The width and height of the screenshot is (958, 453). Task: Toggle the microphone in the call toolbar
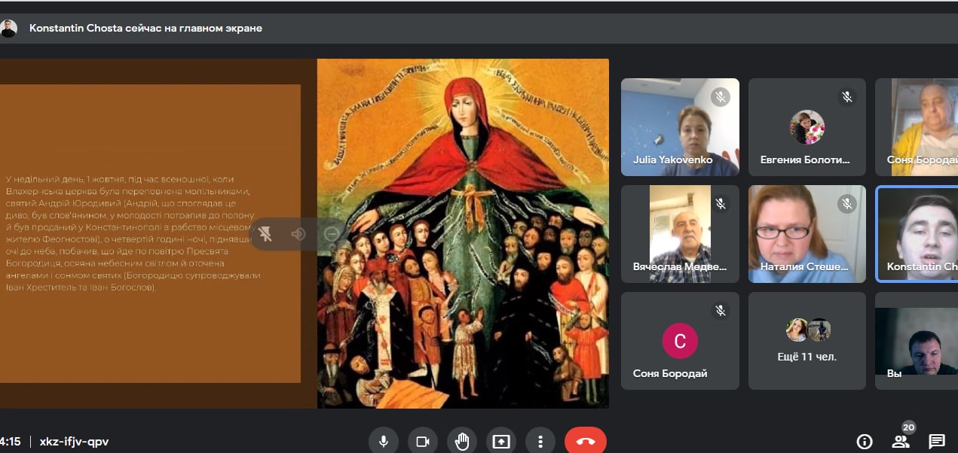pyautogui.click(x=384, y=441)
